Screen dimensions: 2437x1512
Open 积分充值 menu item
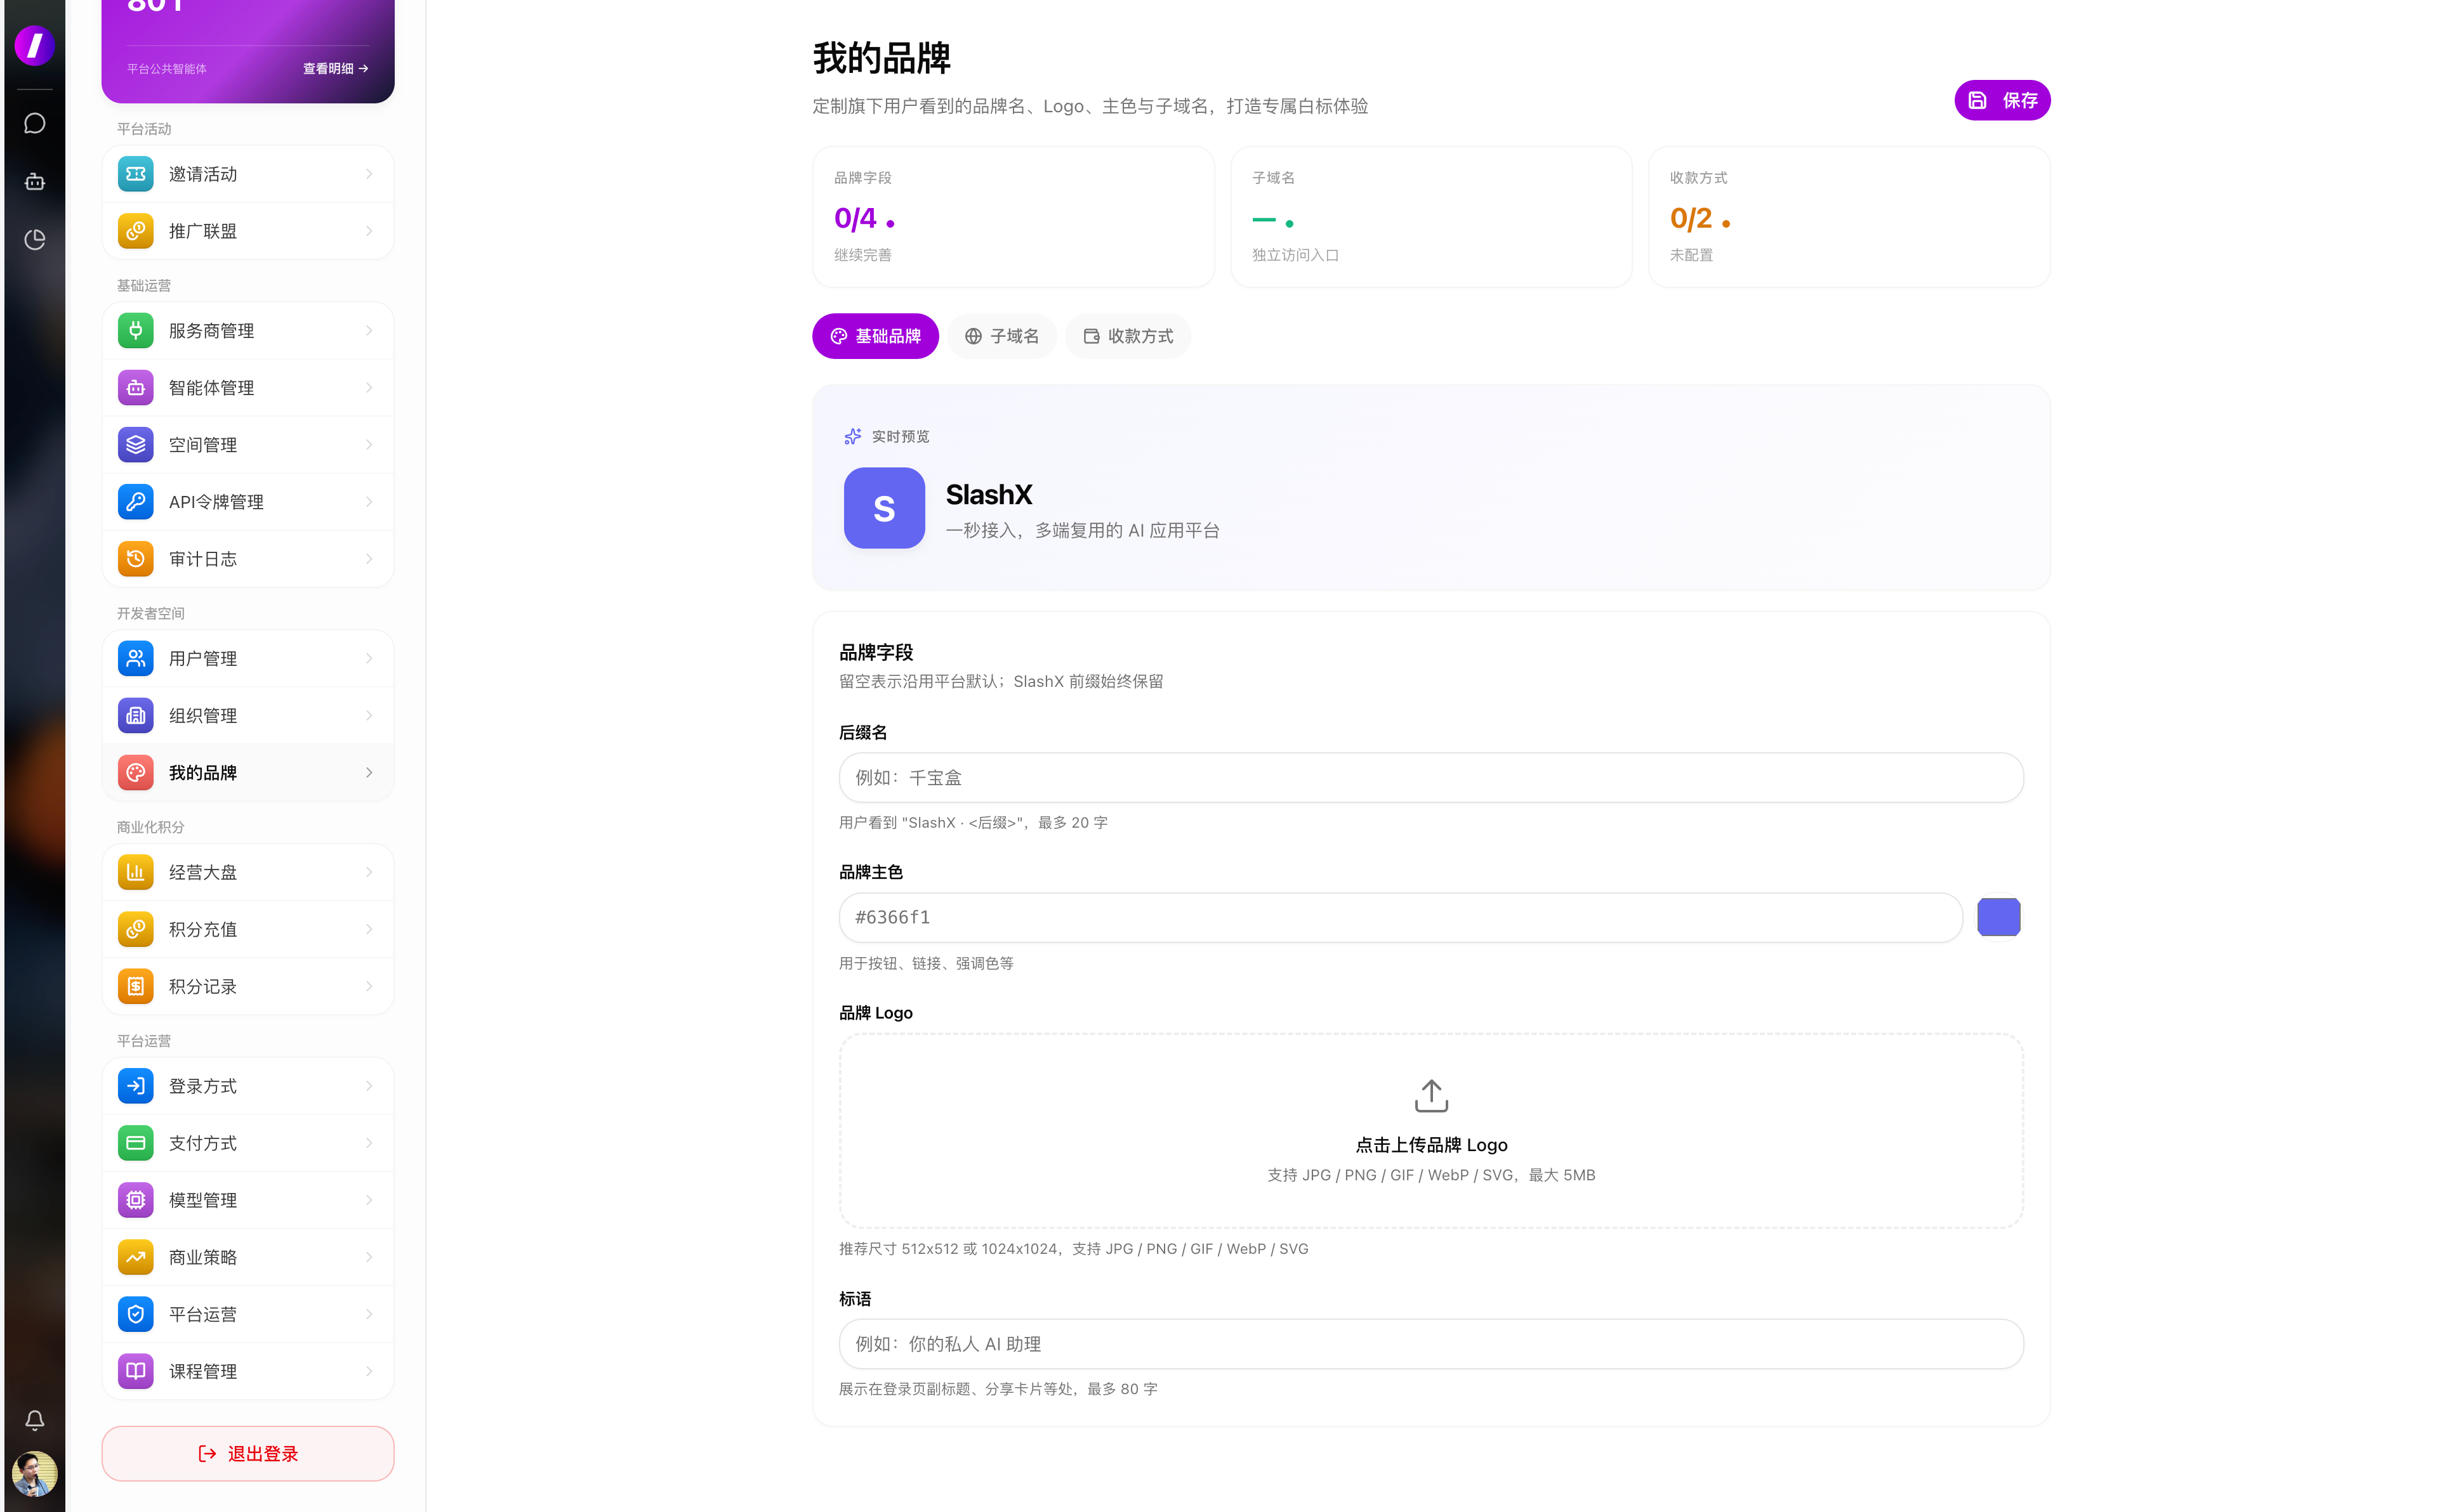248,930
